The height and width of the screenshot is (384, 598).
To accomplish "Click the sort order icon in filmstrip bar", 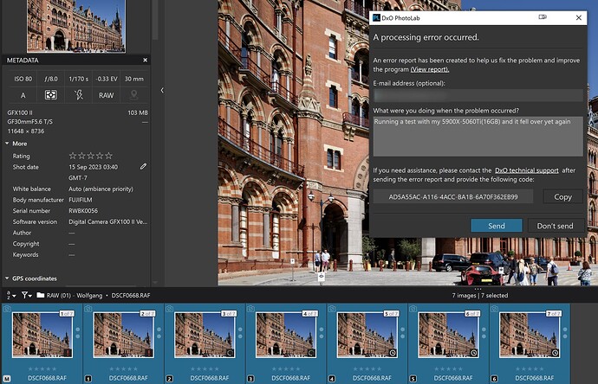I will pyautogui.click(x=10, y=295).
